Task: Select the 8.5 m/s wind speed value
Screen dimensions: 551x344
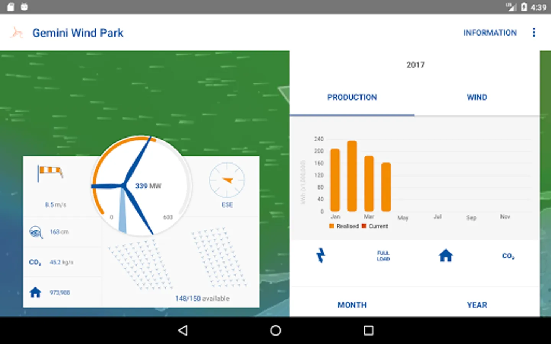Action: pos(55,205)
